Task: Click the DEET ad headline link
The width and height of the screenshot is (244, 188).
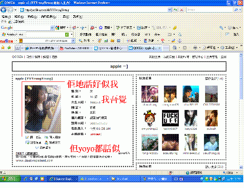Action: tap(27, 153)
